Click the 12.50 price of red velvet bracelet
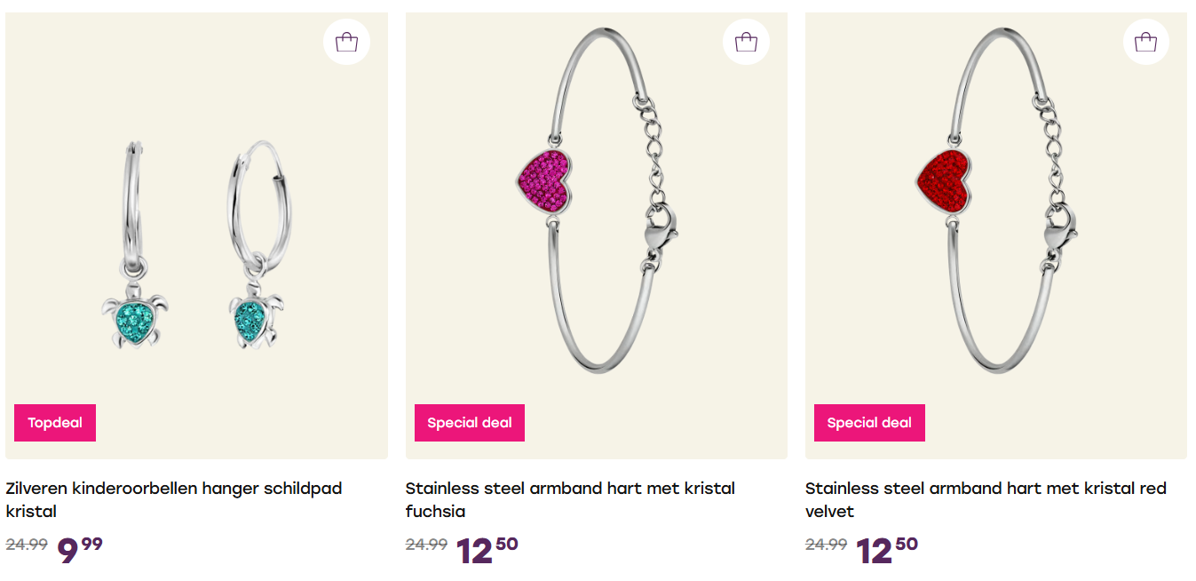The image size is (1196, 581). pos(886,549)
